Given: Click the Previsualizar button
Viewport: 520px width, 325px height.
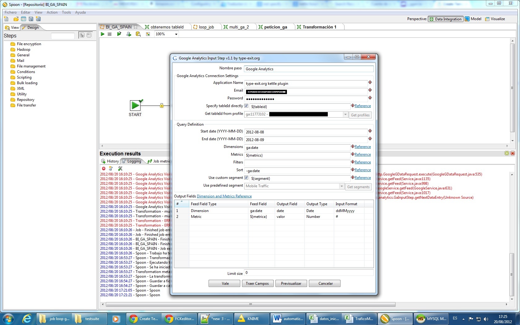Looking at the screenshot, I should (291, 284).
